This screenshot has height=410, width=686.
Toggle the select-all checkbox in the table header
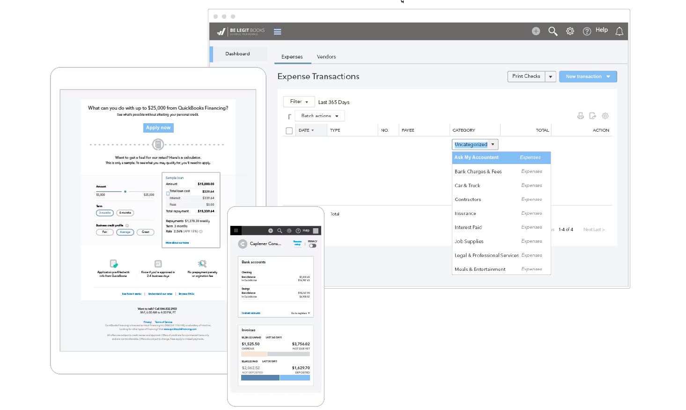[x=289, y=131]
